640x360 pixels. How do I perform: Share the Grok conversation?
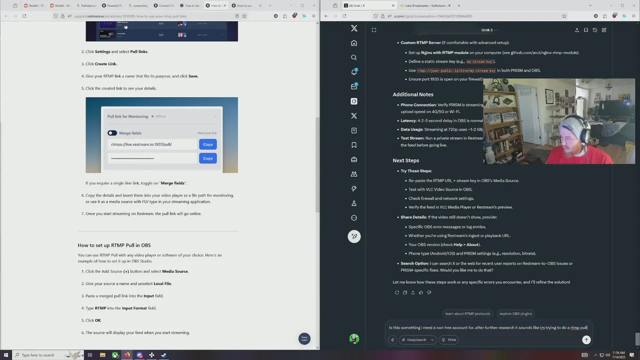[576, 30]
